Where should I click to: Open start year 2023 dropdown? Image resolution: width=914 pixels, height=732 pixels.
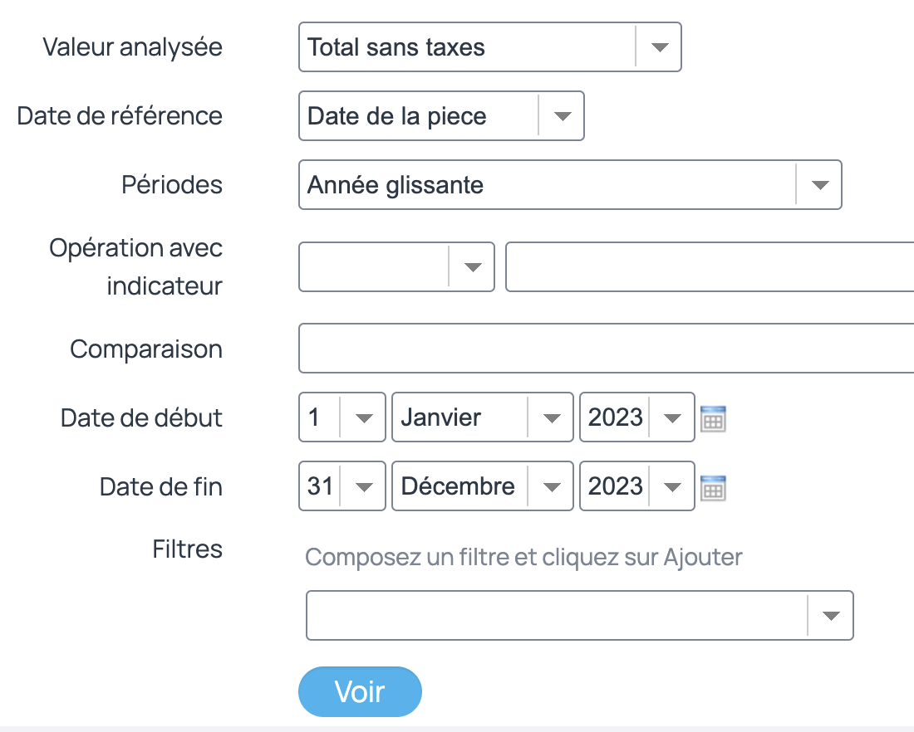pos(636,417)
